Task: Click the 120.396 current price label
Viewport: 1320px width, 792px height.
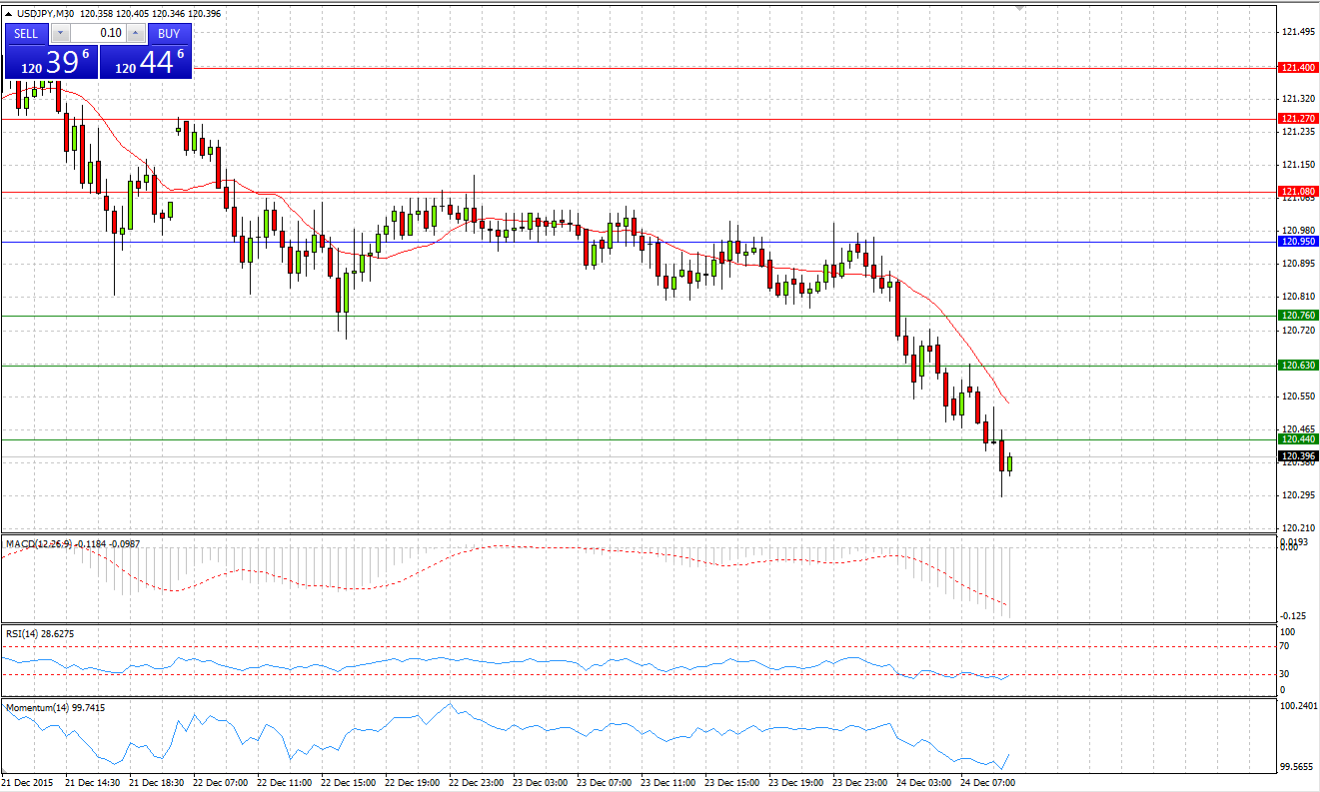Action: pos(1298,455)
